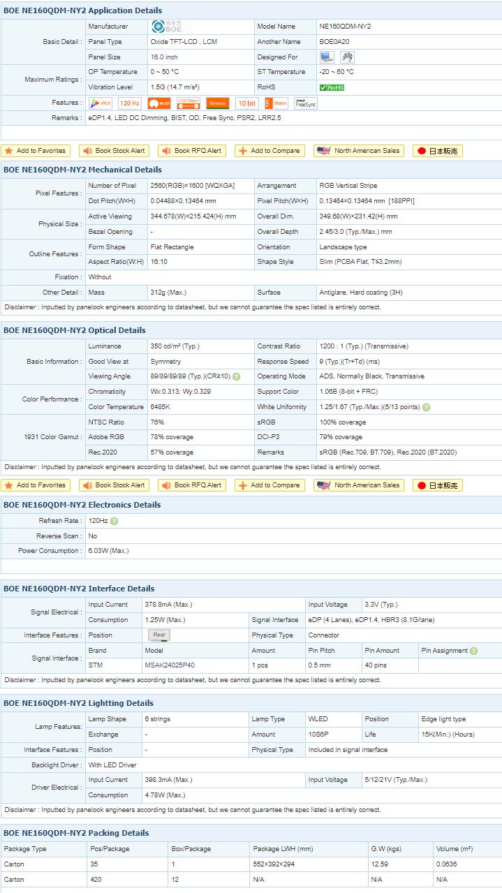Click the Panel Size value 16.0 inch
Viewport: 502px width, 893px height.
pyautogui.click(x=164, y=57)
